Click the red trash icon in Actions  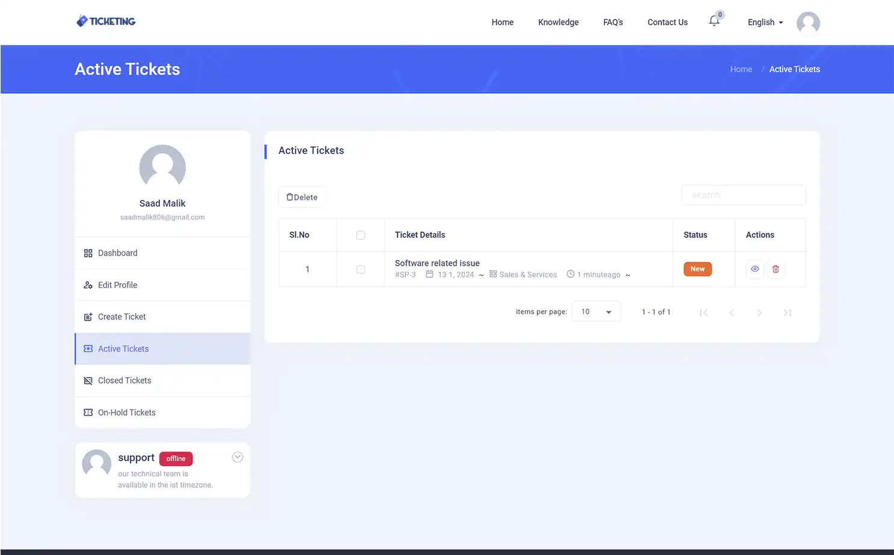(776, 269)
